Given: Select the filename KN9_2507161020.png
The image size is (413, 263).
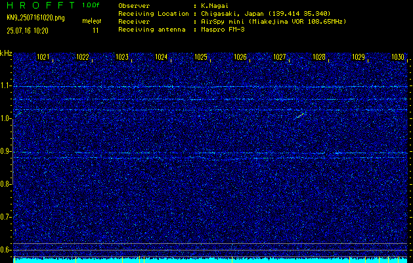Looking at the screenshot, I should pos(35,18).
